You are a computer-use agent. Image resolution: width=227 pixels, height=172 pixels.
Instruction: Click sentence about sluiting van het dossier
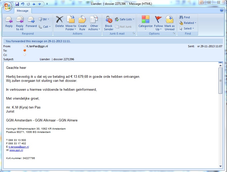[x=42, y=81]
